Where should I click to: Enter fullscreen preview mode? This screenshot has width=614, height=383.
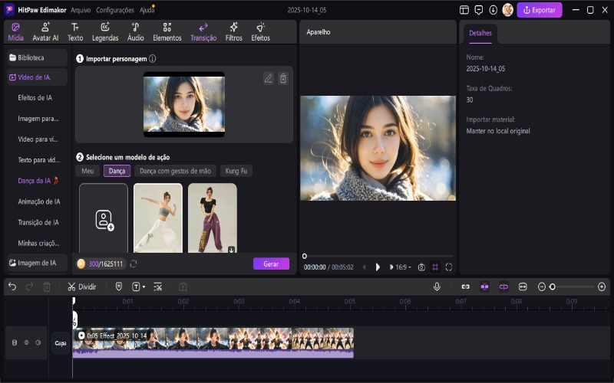(449, 267)
